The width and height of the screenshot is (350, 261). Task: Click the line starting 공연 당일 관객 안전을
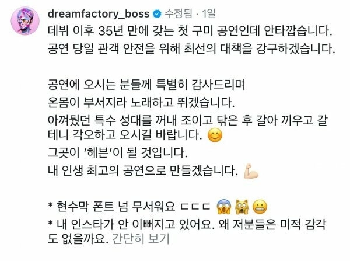point(191,48)
